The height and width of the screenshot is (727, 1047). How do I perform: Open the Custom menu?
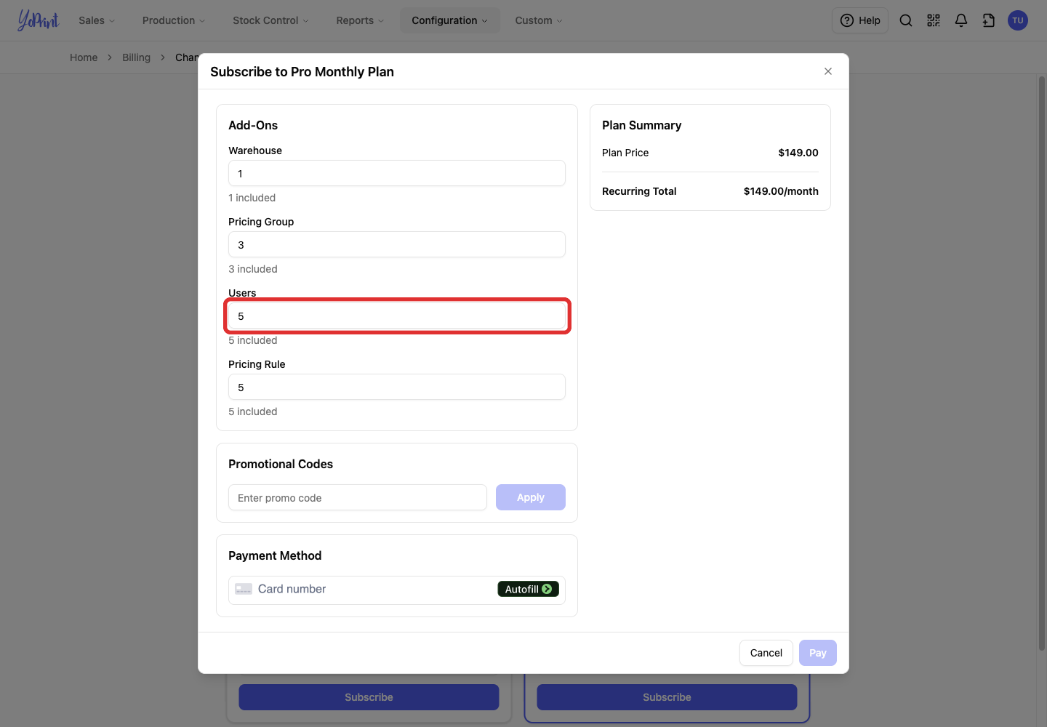pos(539,20)
